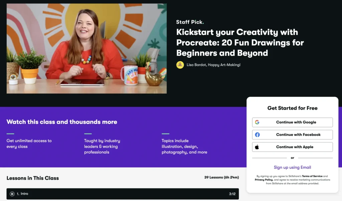Viewport: 342px width, 201px height.
Task: Click the 'Get Started for Free' heading
Action: pos(292,108)
